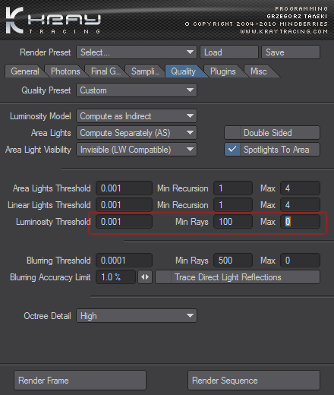Image resolution: width=334 pixels, height=395 pixels.
Task: Expand the Octree Detail dropdown
Action: [x=137, y=316]
